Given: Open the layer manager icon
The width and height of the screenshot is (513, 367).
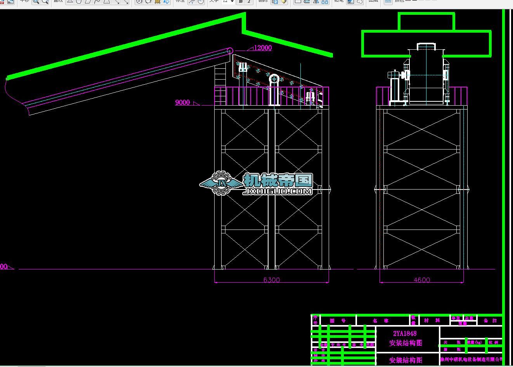Looking at the screenshot, I should pos(388,2).
